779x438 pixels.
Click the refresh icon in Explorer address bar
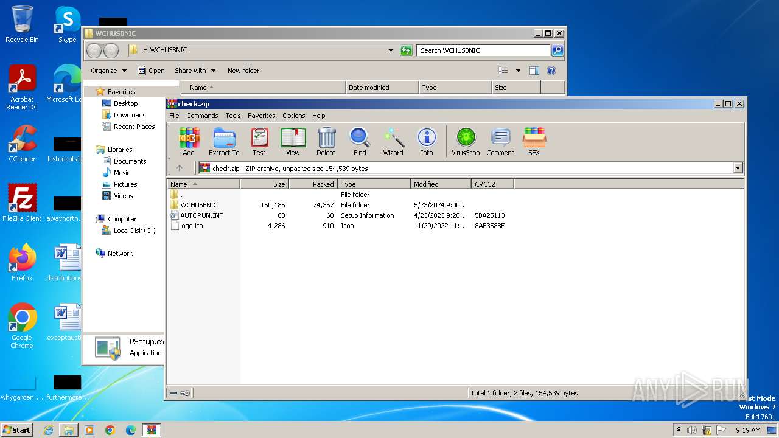point(406,50)
